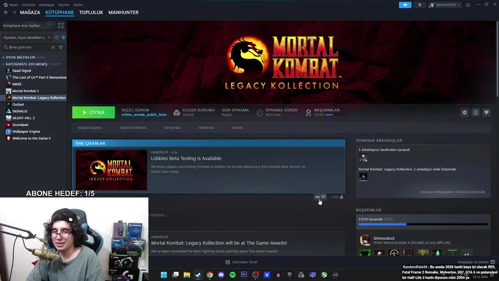Screen dimensions: 499x281
Task: Open MANHUNTER profile tab
Action: 123,12
